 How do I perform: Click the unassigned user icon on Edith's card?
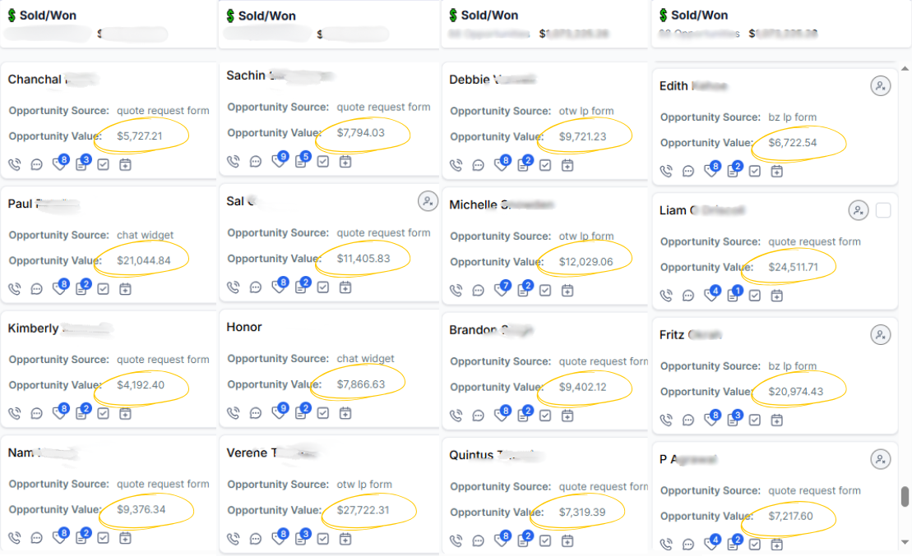881,86
